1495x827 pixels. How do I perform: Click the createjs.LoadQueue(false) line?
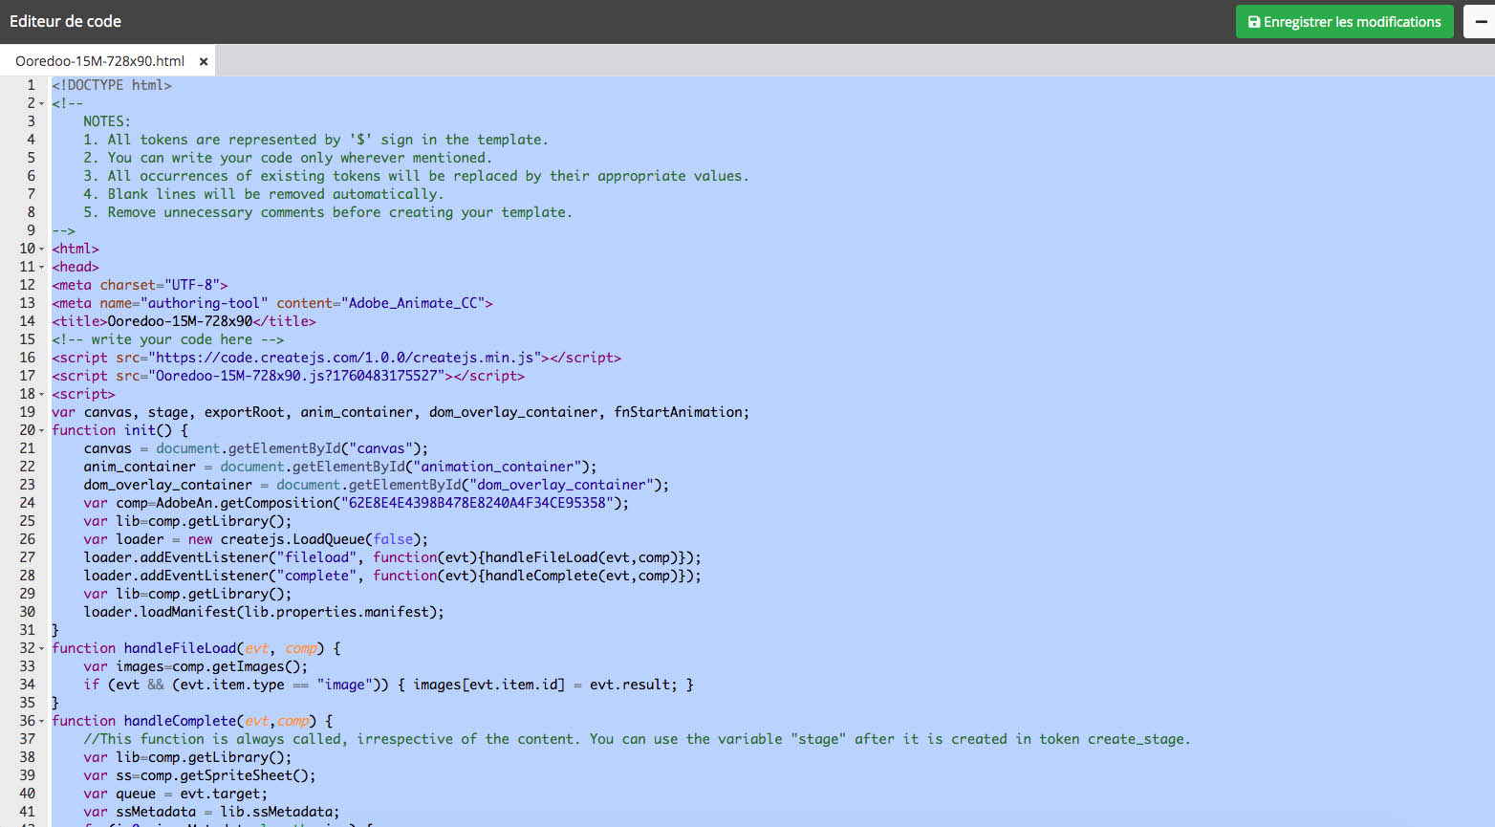click(x=256, y=539)
